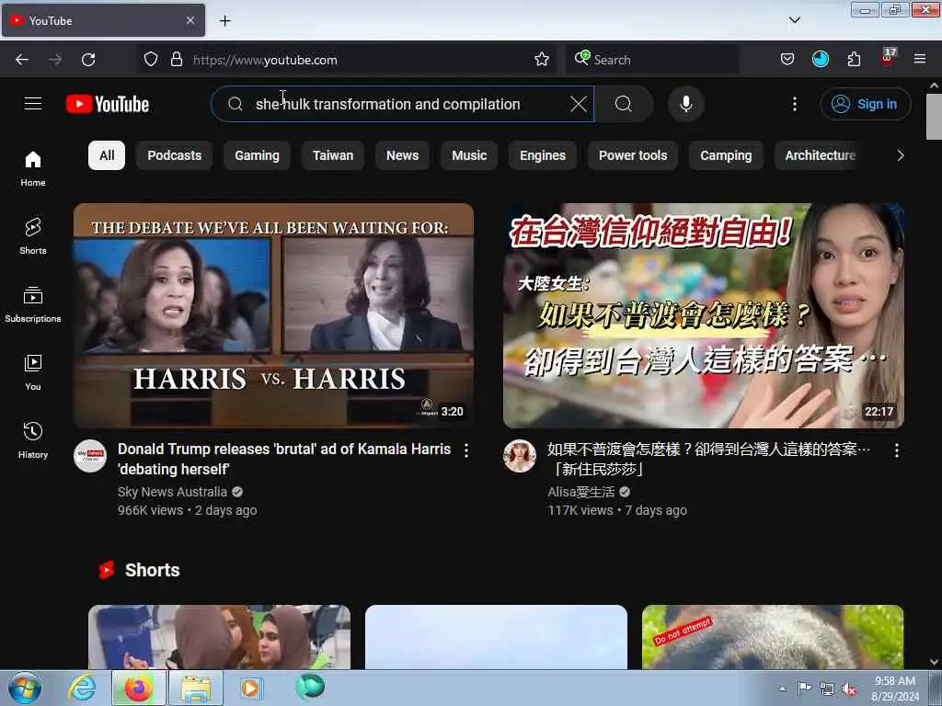The height and width of the screenshot is (706, 942).
Task: Open tracking protection shield icon
Action: click(151, 60)
